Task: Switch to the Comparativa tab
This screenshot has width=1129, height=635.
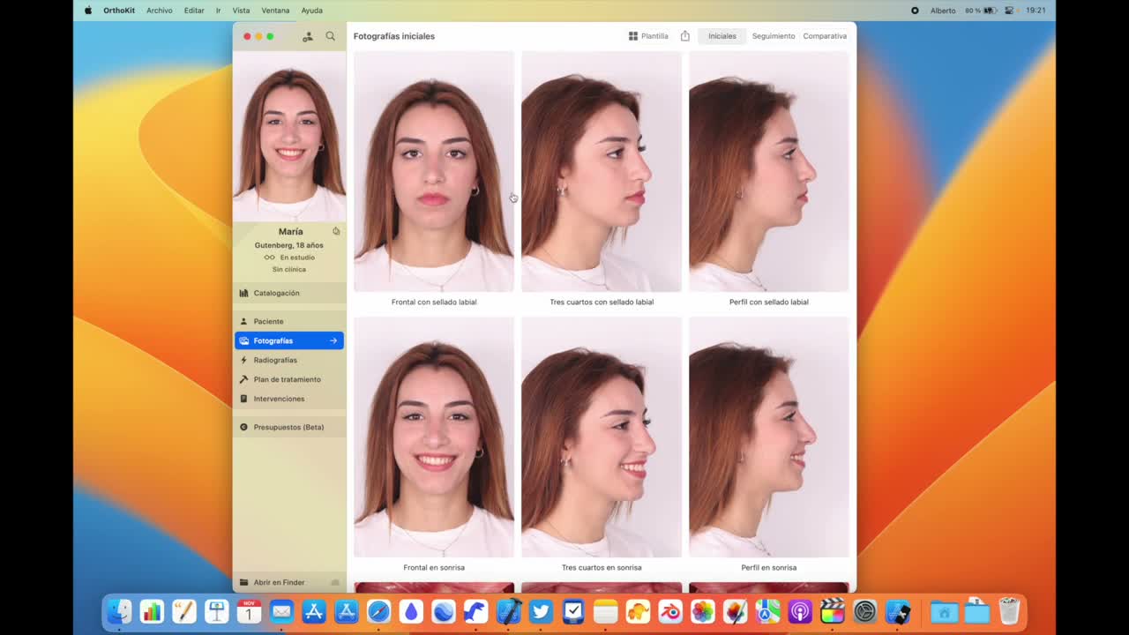Action: (x=825, y=36)
